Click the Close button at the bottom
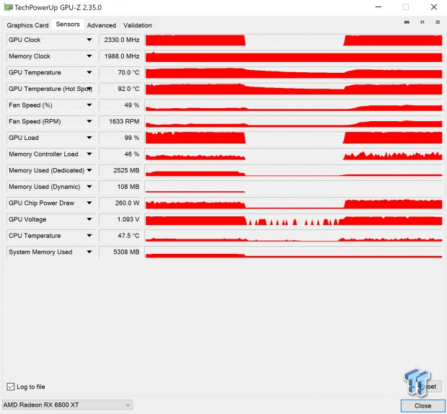The image size is (447, 414). click(x=422, y=405)
